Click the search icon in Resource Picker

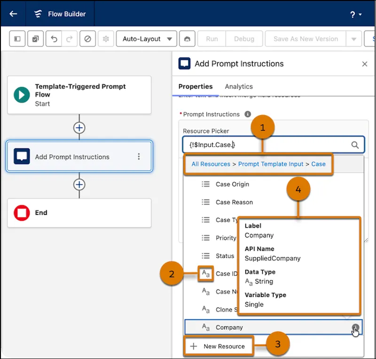[x=355, y=145]
